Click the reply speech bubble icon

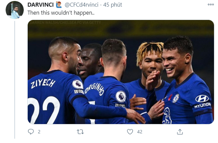tap(31, 132)
